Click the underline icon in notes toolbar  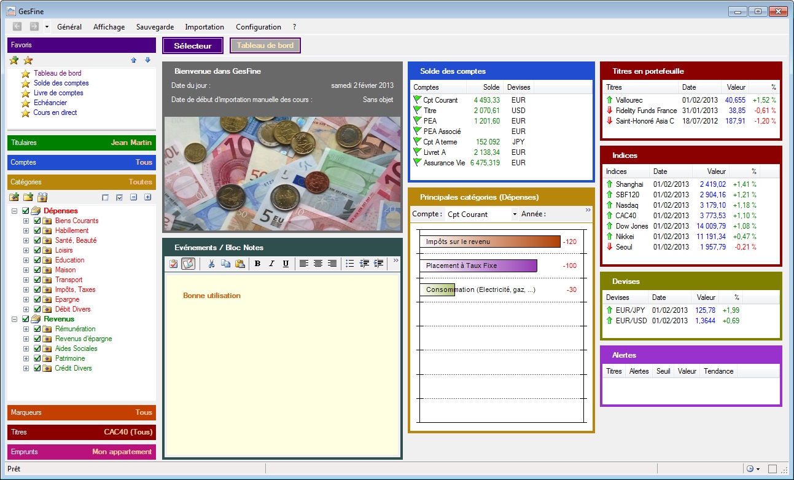[286, 264]
